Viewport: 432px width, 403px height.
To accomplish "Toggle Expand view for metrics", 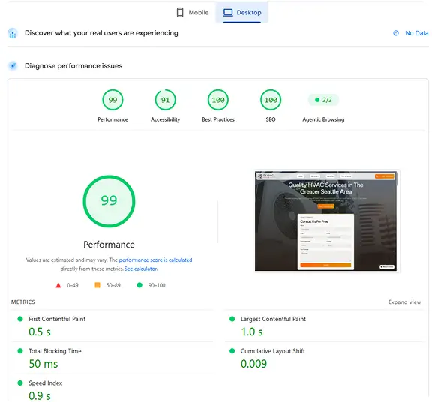I will tap(405, 302).
